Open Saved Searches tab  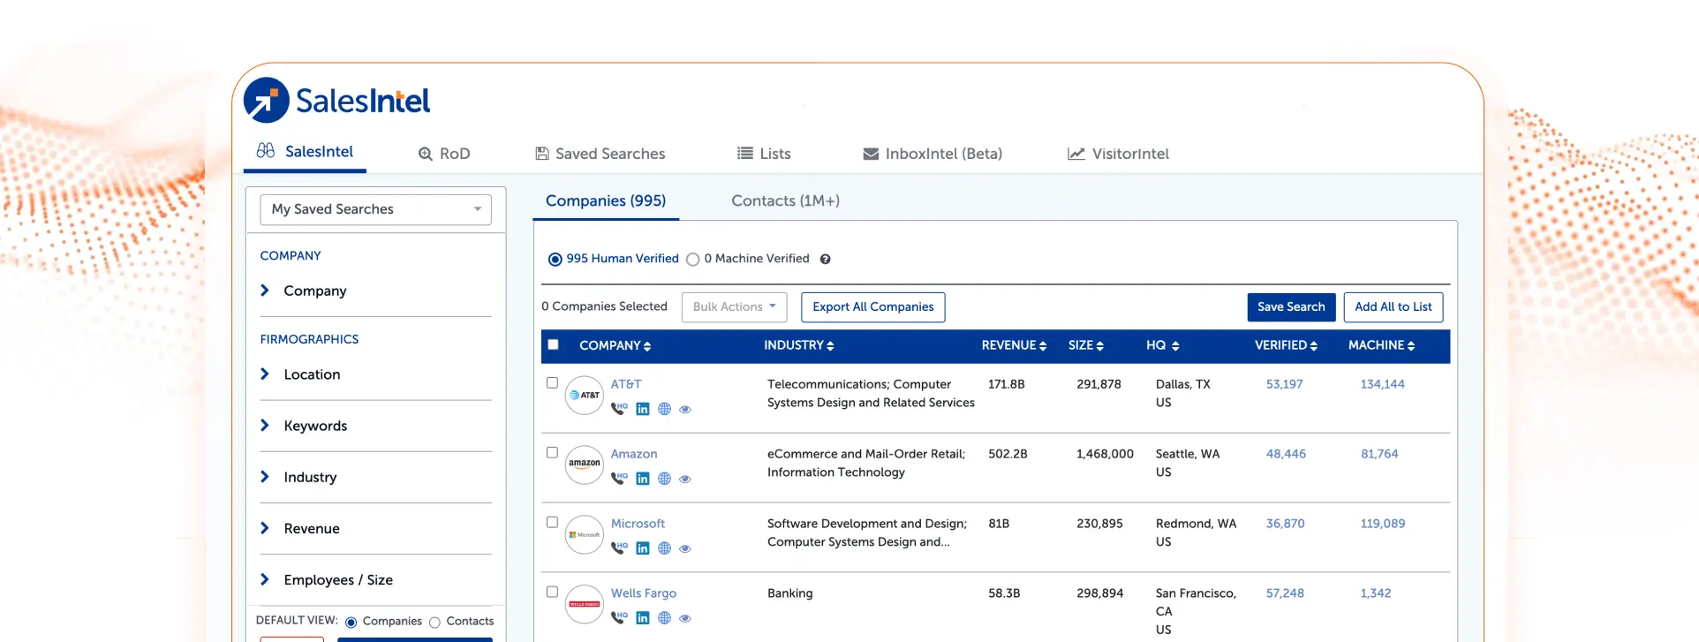click(x=600, y=154)
